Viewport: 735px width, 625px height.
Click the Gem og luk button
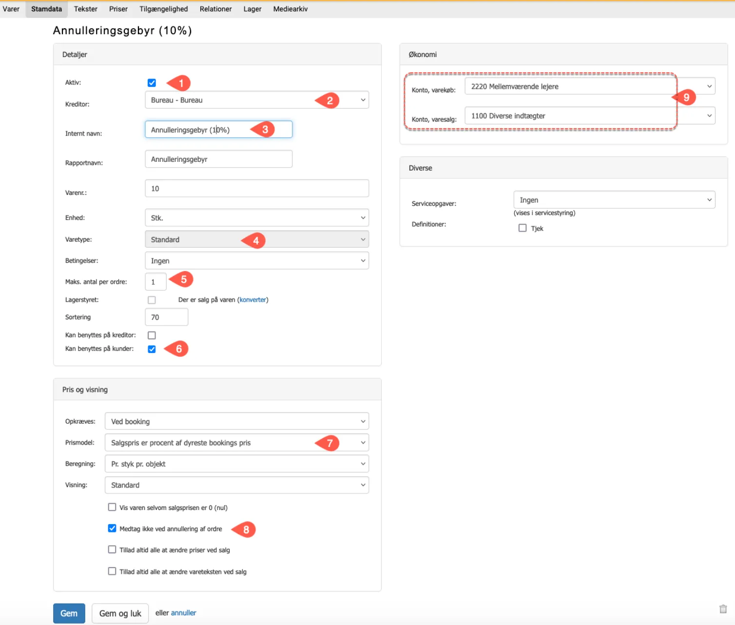click(x=120, y=613)
